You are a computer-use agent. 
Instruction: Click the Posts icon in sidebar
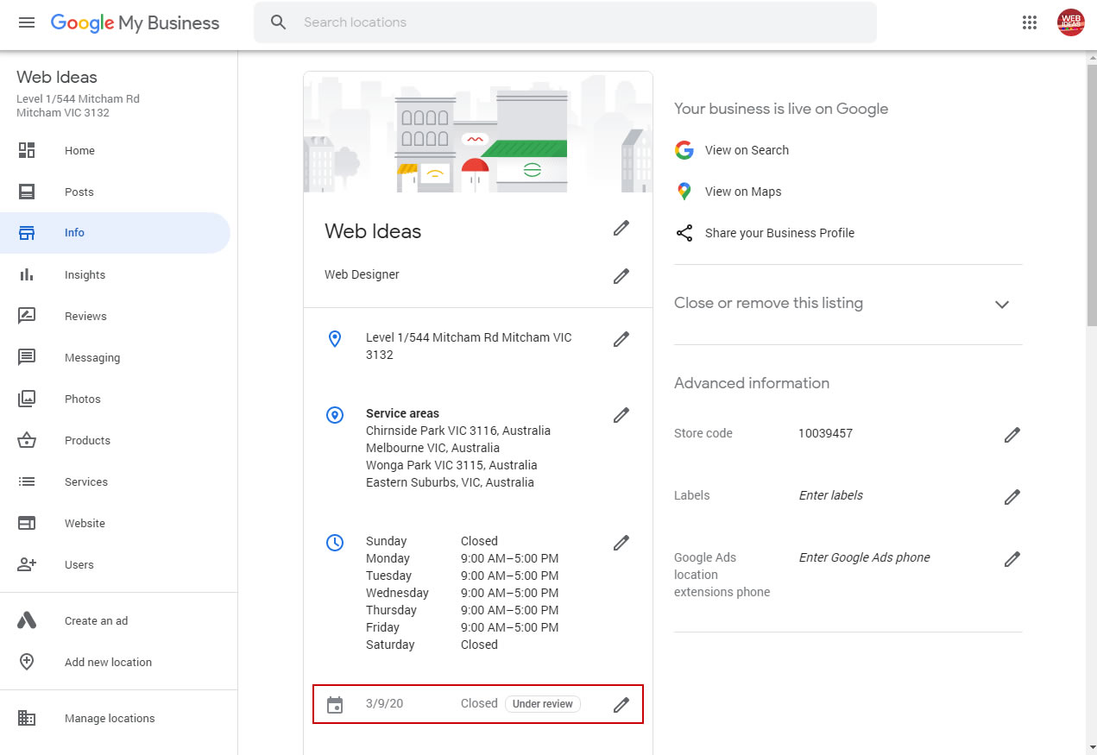[x=27, y=192]
